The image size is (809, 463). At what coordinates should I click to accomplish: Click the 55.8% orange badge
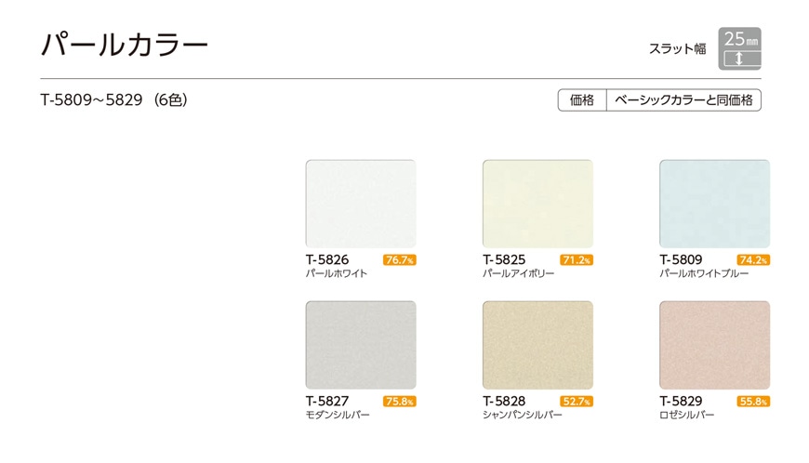753,402
